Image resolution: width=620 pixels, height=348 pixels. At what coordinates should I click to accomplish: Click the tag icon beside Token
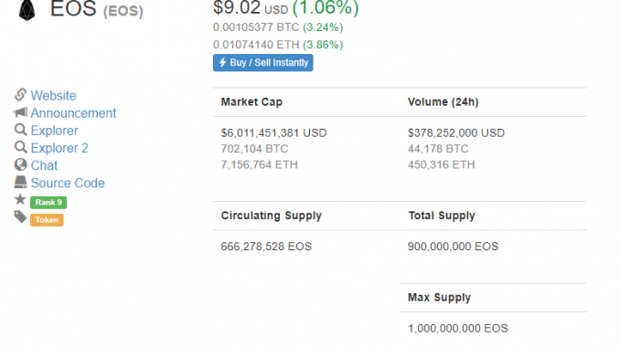[20, 216]
